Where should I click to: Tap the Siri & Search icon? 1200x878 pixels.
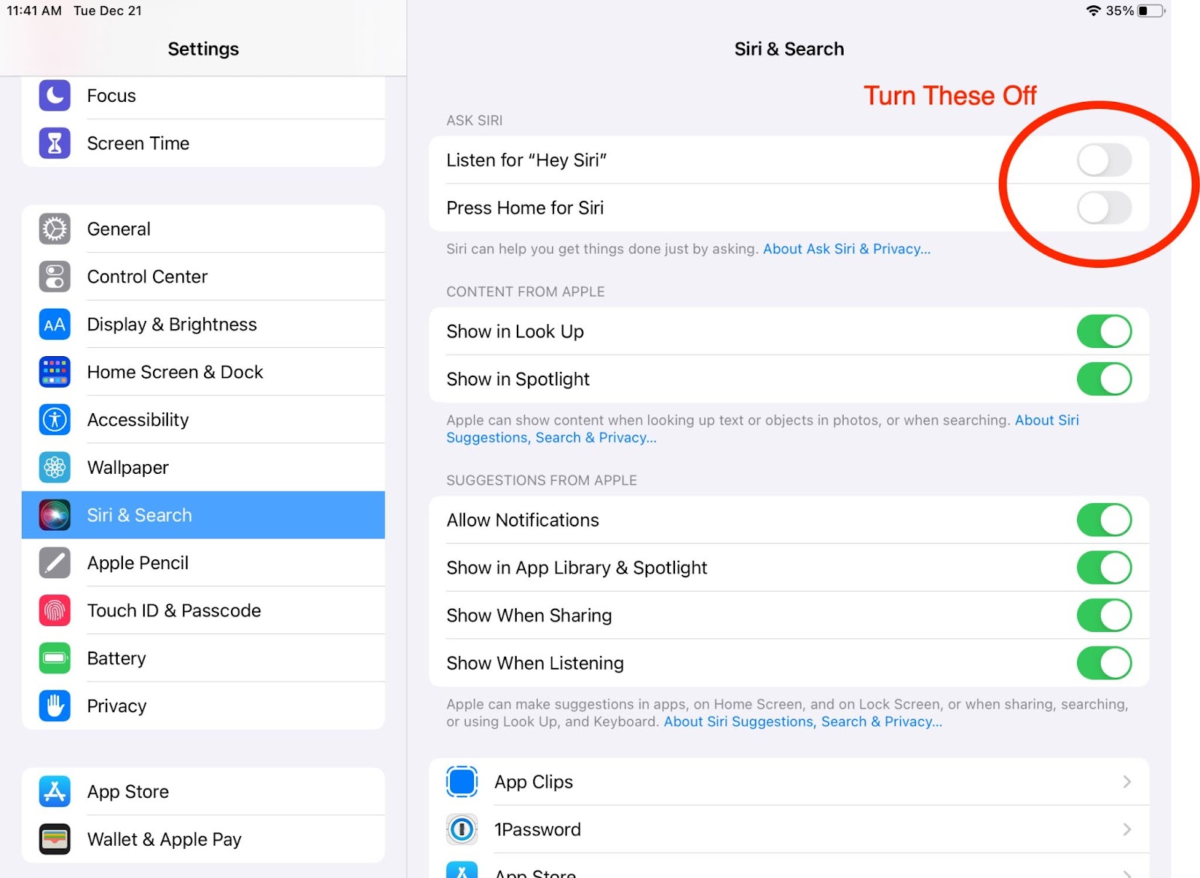55,515
